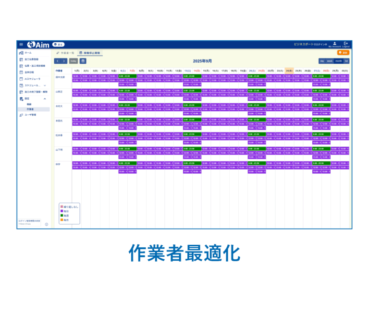Click the orange 追加 add button

pos(343,52)
